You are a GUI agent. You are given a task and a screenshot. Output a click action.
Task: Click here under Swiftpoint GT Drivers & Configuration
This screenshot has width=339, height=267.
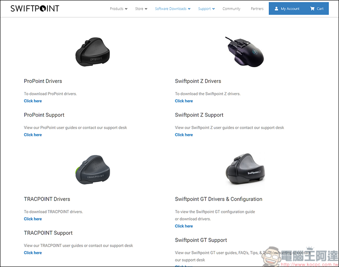point(184,226)
